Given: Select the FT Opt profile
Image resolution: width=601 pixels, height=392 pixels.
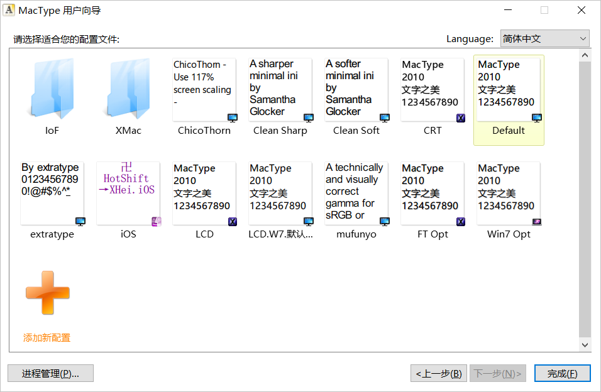Looking at the screenshot, I should 433,193.
